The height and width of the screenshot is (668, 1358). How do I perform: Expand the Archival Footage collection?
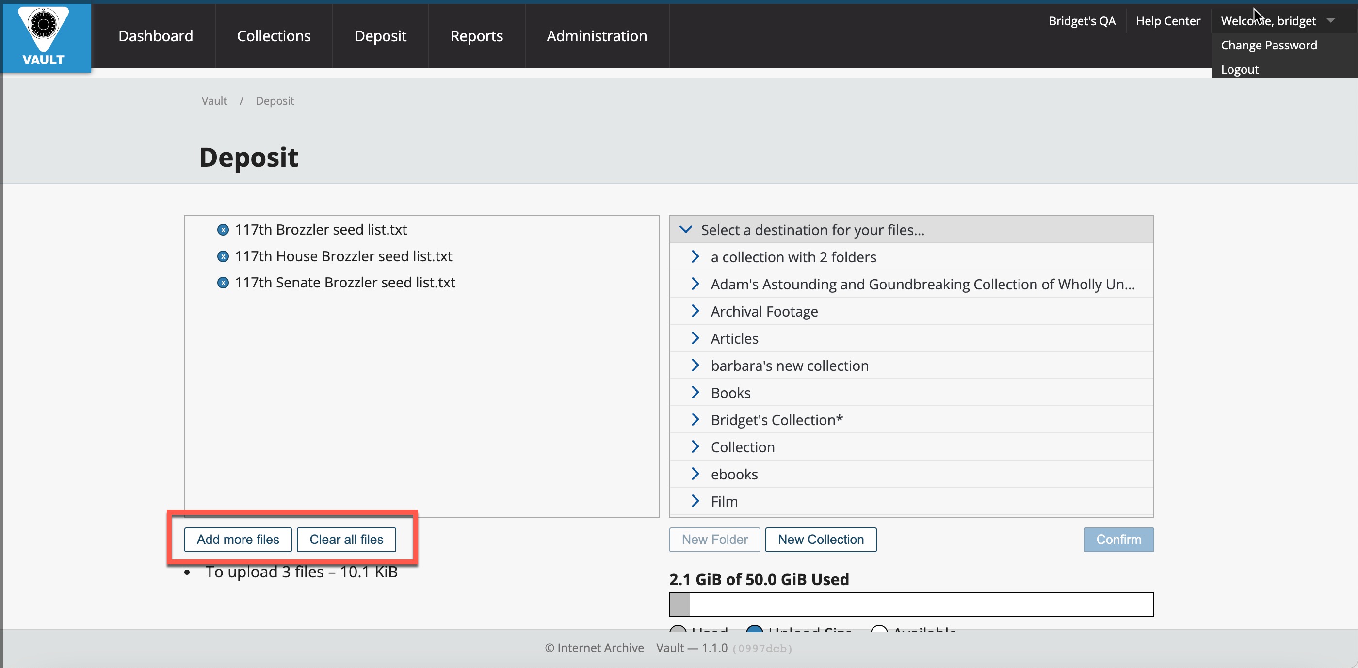[695, 311]
